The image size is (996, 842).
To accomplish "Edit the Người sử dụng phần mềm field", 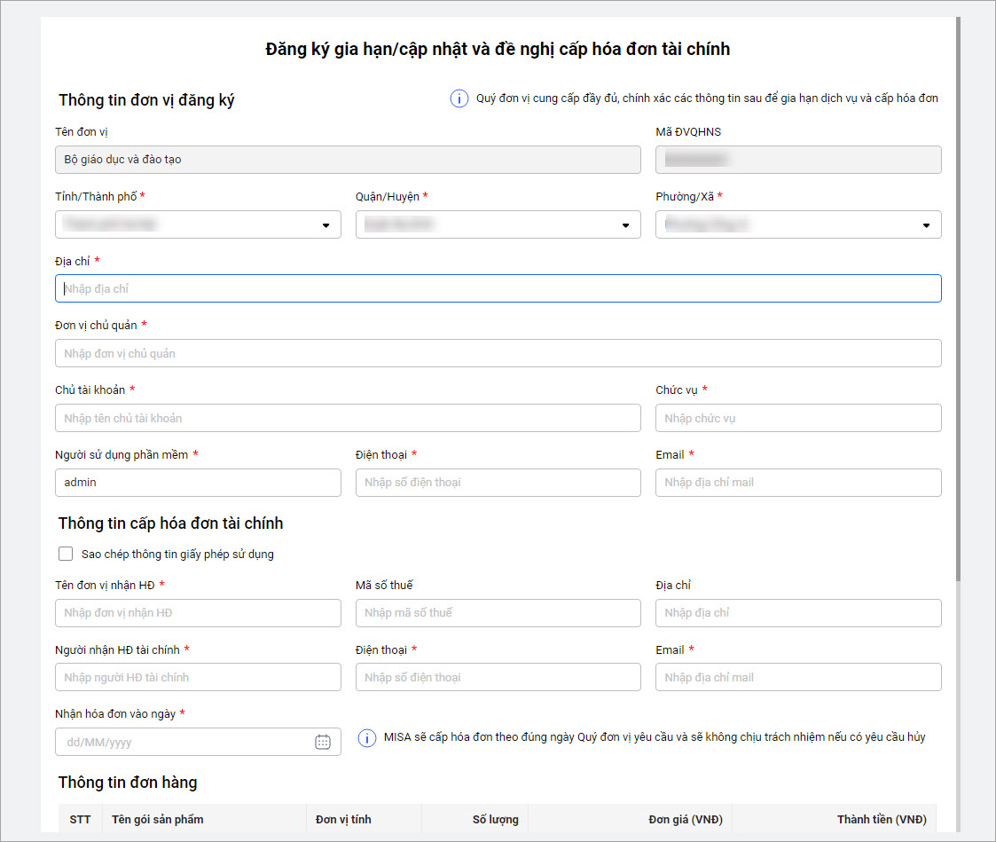I will [x=198, y=483].
